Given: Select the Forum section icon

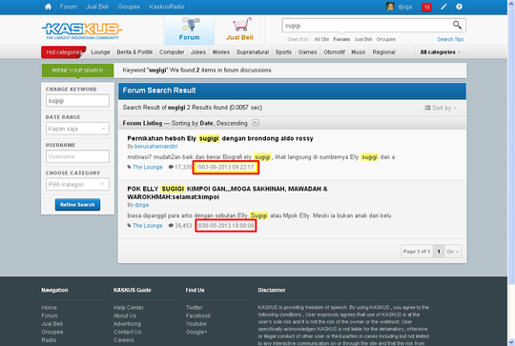Looking at the screenshot, I should click(190, 25).
